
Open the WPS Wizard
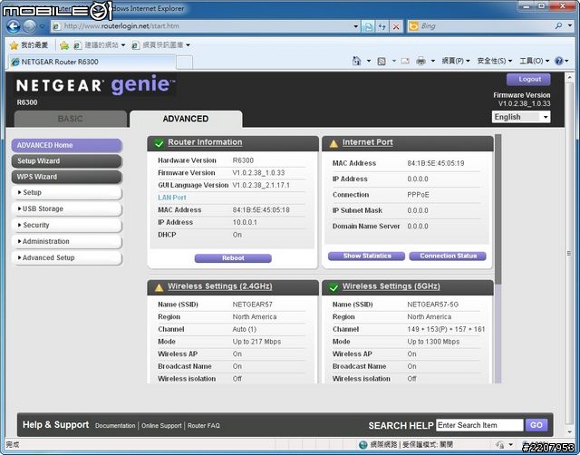tap(66, 177)
